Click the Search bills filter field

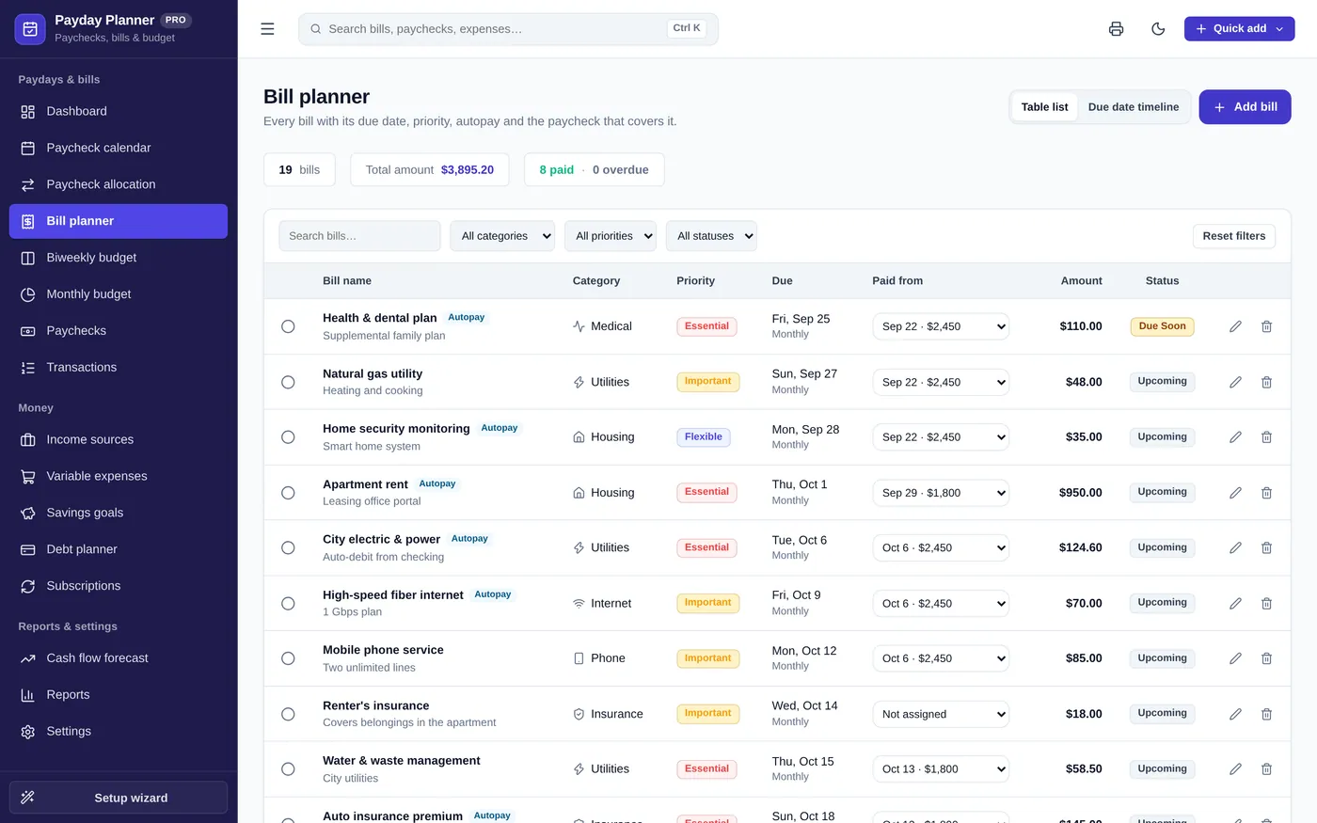[359, 236]
